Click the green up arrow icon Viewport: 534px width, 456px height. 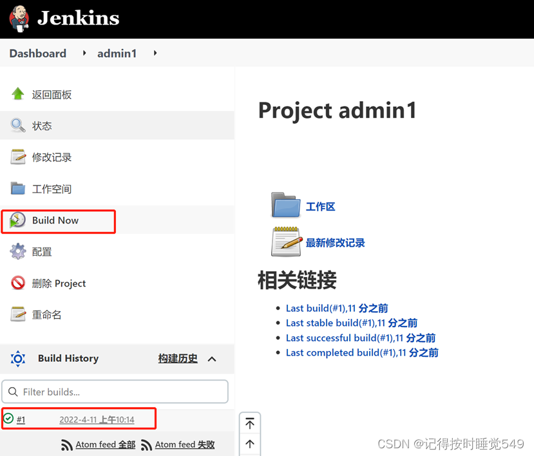pyautogui.click(x=17, y=94)
